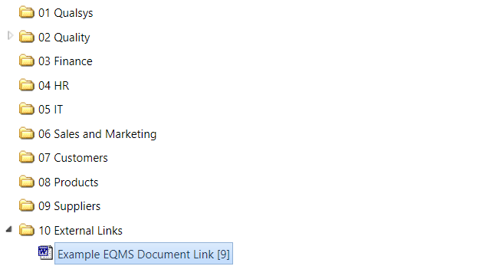
Task: Select the 03 Finance label
Action: [65, 61]
